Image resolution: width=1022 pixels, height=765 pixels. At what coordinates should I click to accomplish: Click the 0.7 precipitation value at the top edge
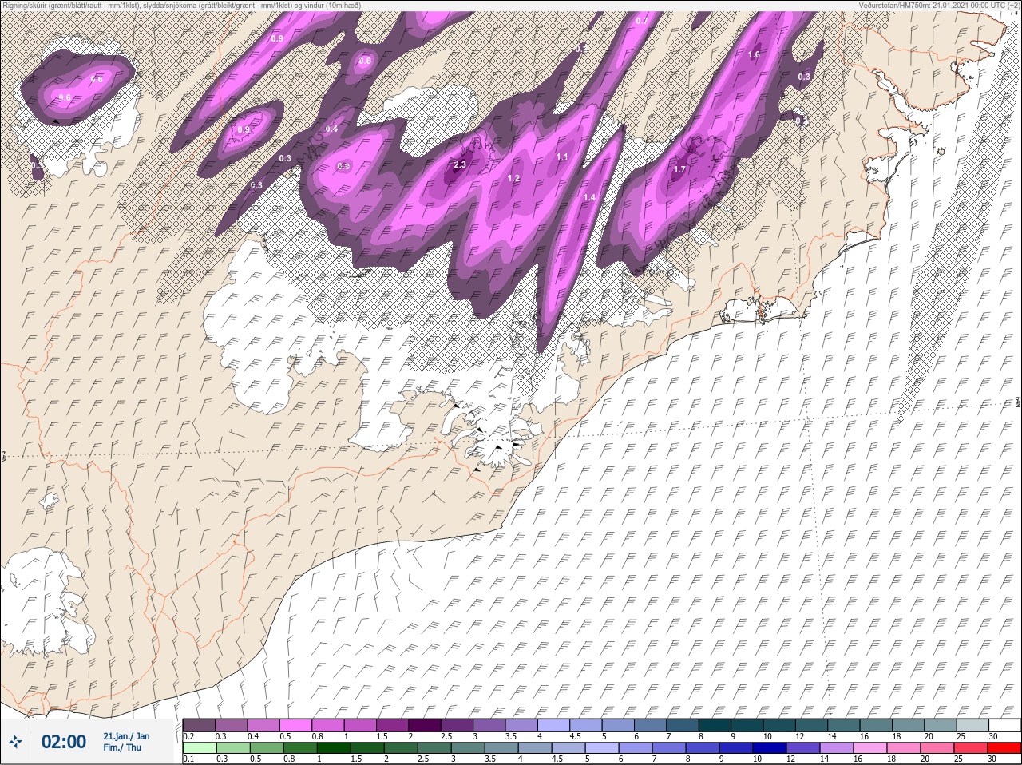pyautogui.click(x=642, y=21)
